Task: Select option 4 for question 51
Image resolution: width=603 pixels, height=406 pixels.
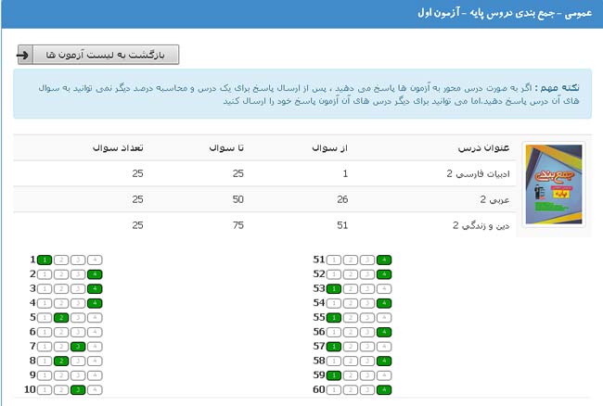Action: point(384,260)
